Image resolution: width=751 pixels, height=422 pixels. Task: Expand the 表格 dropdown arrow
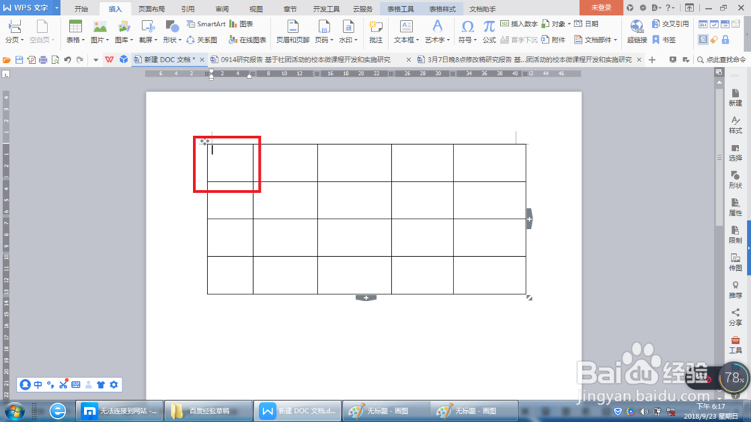point(83,41)
